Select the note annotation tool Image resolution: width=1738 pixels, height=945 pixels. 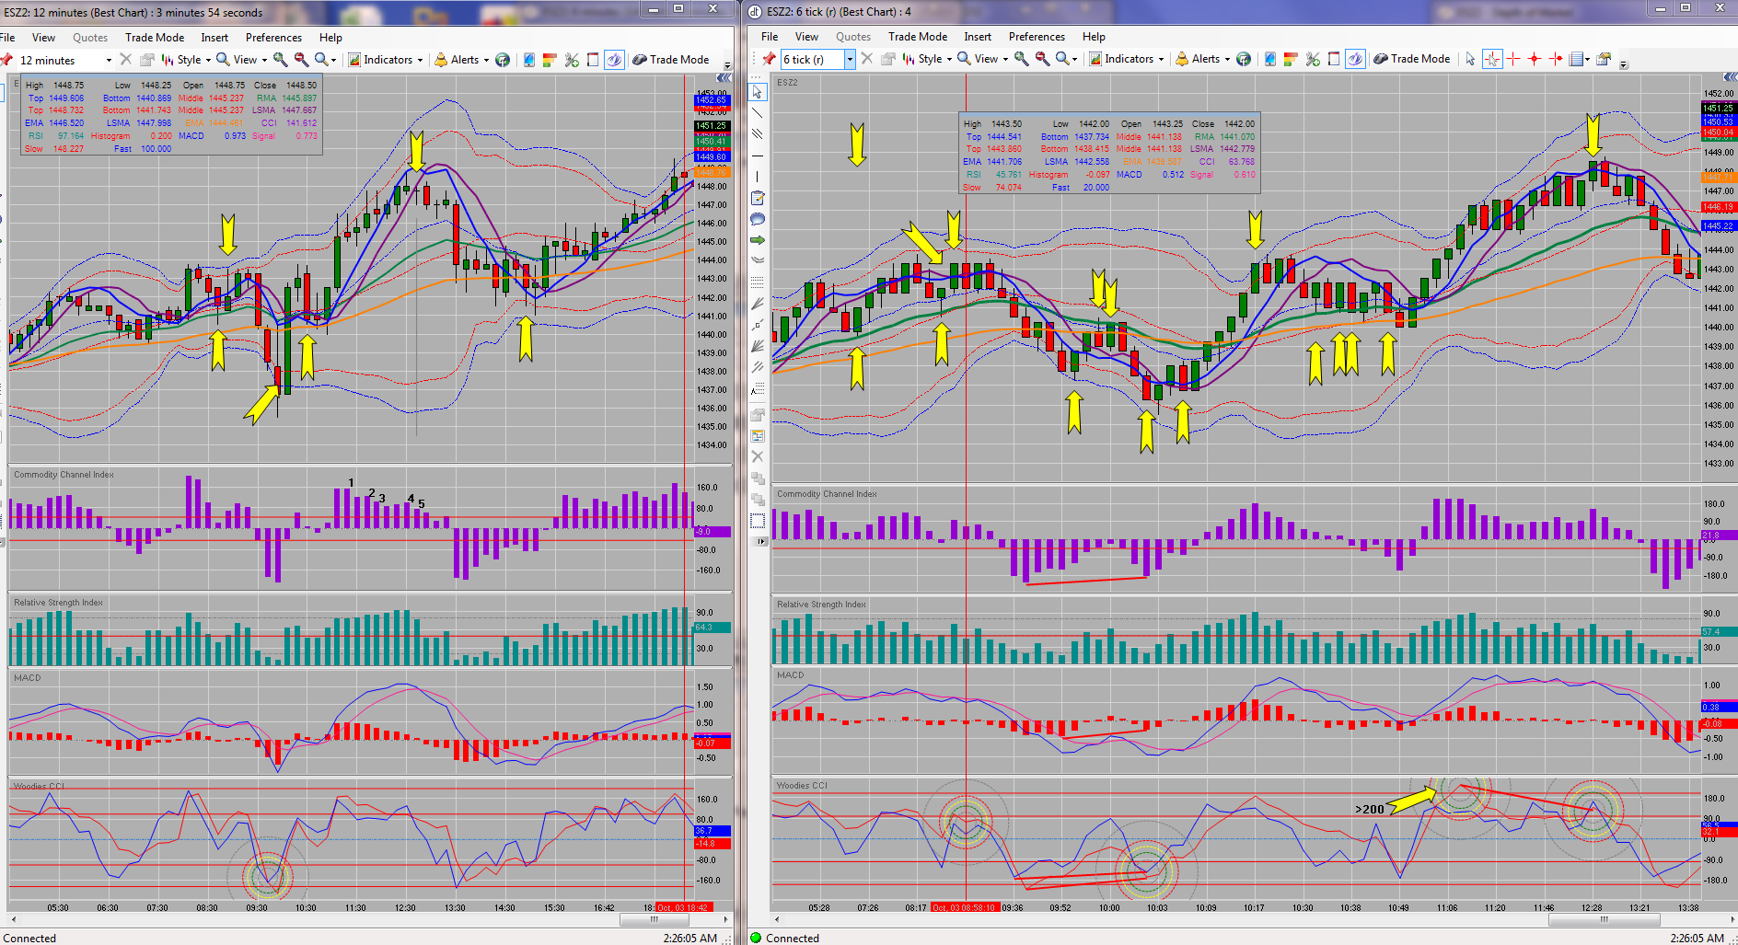(757, 198)
